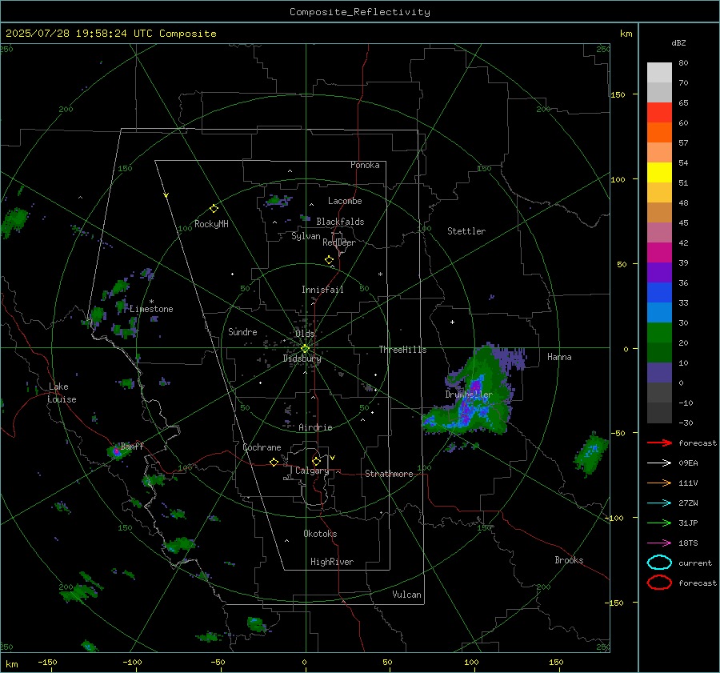Click the Composite_Reflectivity title
The width and height of the screenshot is (720, 673).
(x=360, y=12)
